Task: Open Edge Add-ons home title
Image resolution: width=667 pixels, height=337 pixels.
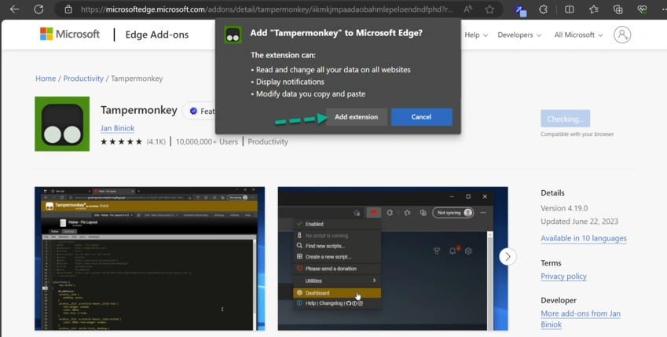Action: pos(157,35)
